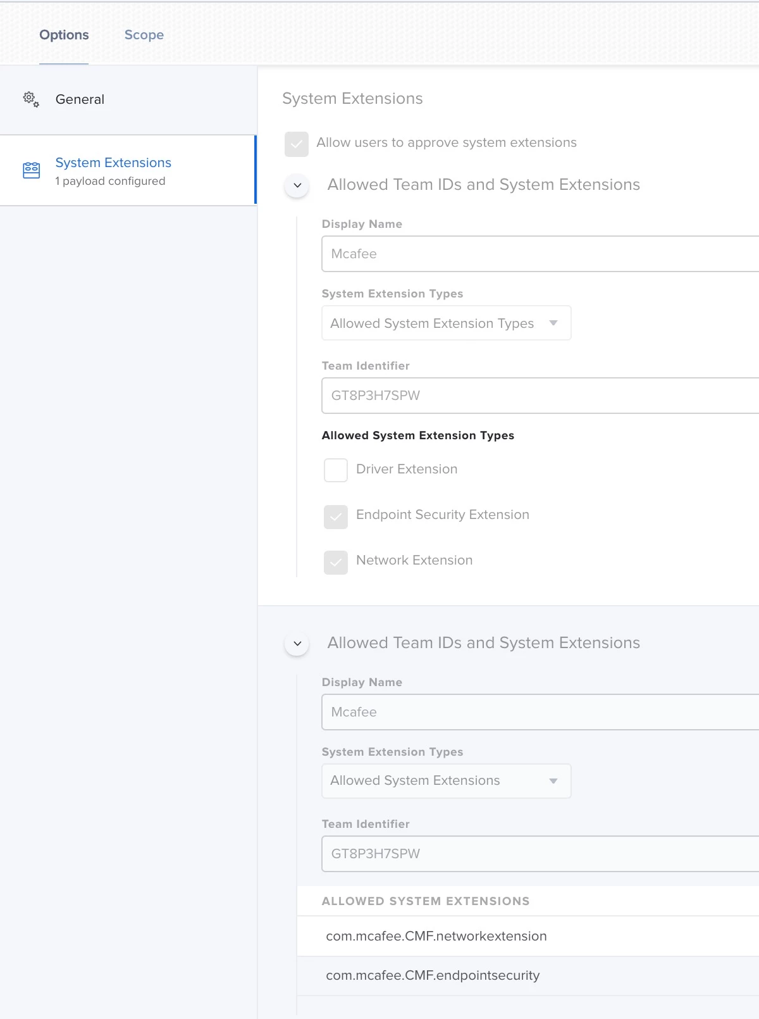Viewport: 759px width, 1019px height.
Task: Check the Driver Extension checkbox
Action: [336, 470]
